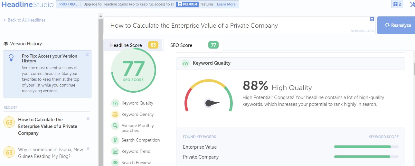Star the 'Papua, New Guinea' headline version
The image size is (415, 166).
click(88, 148)
